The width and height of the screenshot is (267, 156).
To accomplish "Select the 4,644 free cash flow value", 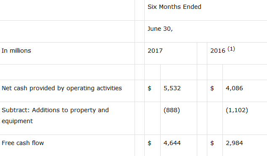I will click(172, 143).
